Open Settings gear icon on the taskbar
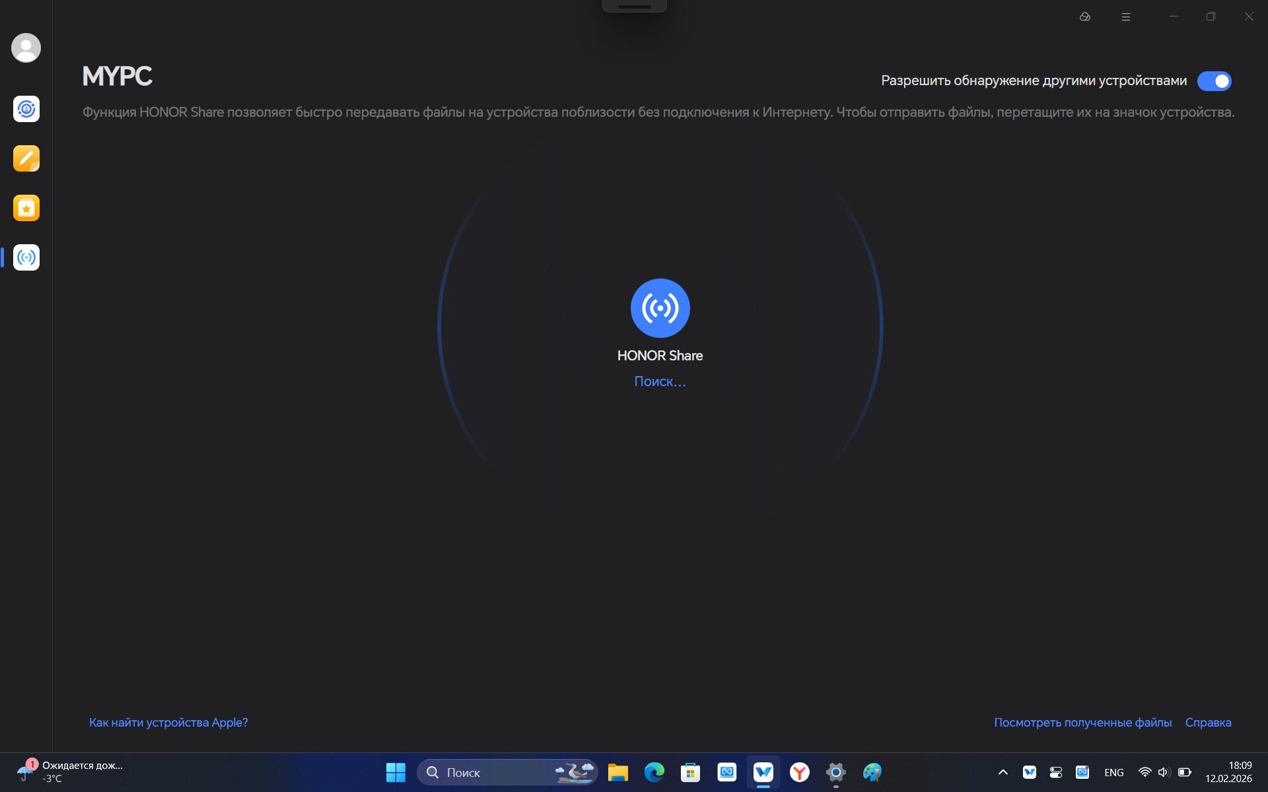Viewport: 1268px width, 792px height. (836, 772)
